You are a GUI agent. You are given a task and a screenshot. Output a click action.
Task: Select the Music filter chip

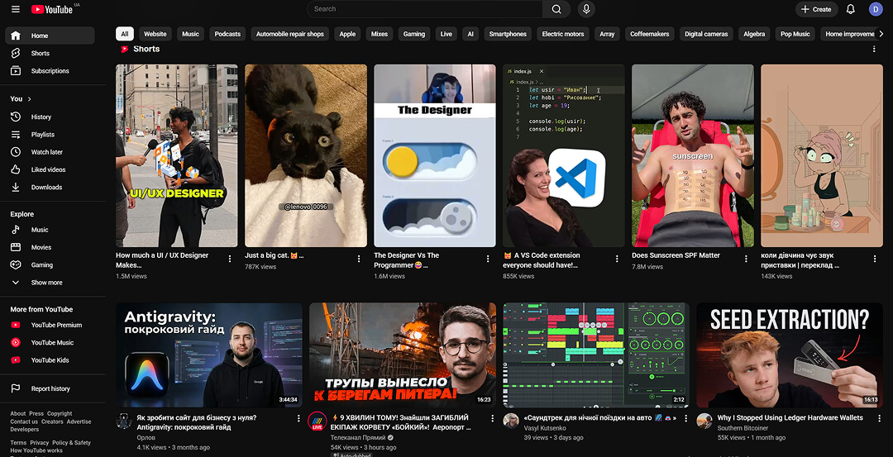(x=191, y=34)
